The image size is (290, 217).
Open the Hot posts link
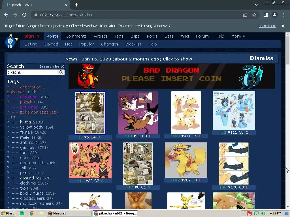point(69,44)
